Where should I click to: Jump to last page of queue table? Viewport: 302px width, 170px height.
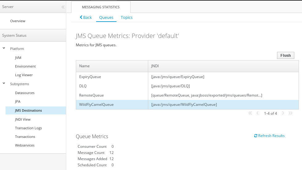point(290,113)
